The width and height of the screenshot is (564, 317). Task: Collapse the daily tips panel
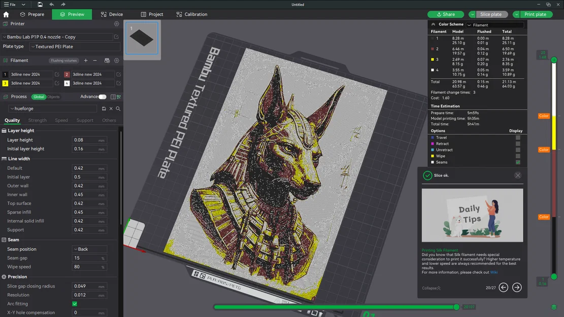point(431,288)
